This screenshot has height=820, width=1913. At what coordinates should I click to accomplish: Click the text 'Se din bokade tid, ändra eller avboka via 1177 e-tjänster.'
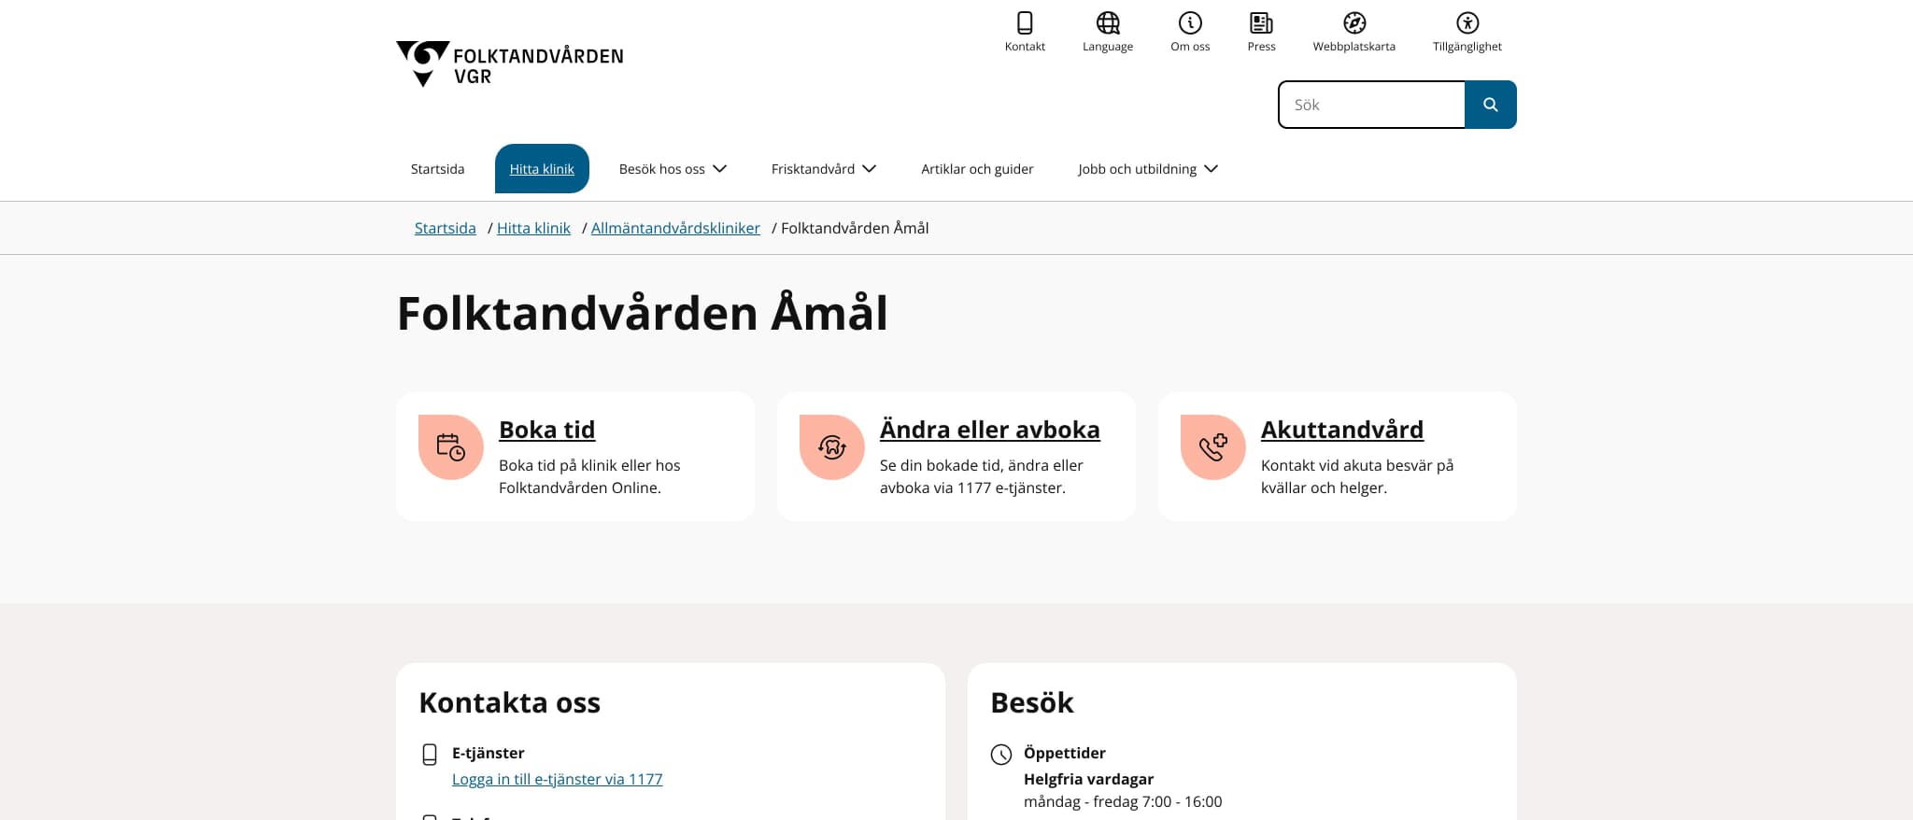click(982, 476)
